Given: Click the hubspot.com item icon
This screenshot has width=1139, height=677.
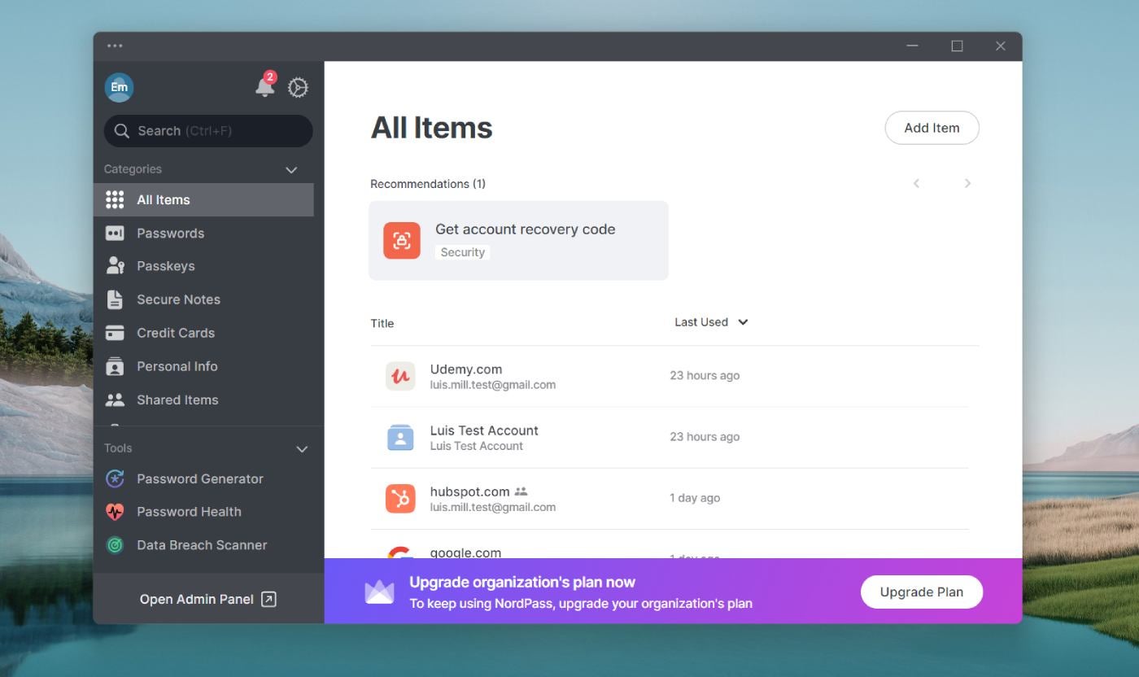Looking at the screenshot, I should coord(399,498).
